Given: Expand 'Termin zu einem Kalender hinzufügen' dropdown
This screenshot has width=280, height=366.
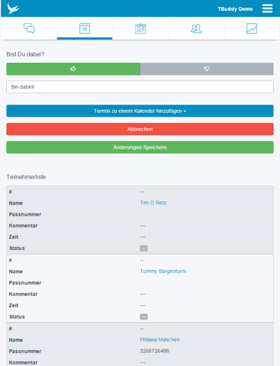Looking at the screenshot, I should [x=140, y=111].
